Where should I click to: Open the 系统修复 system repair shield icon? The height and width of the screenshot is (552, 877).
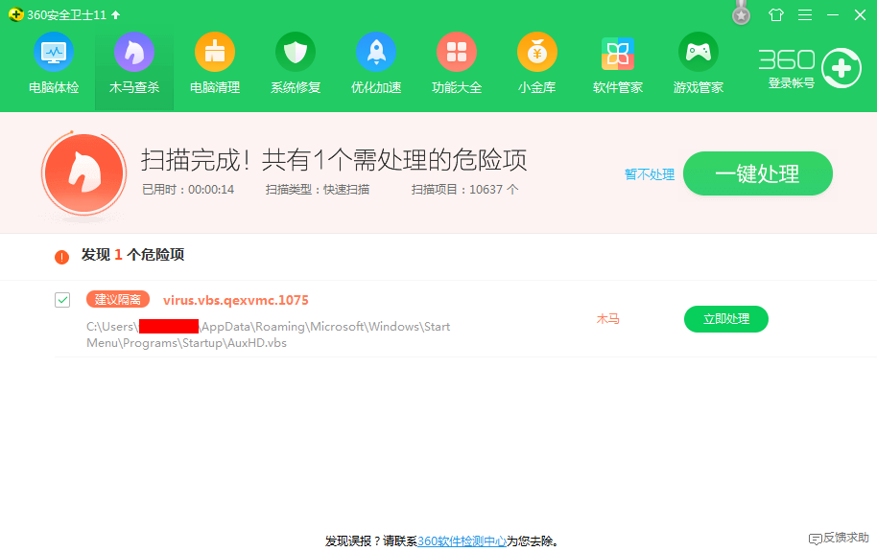[x=296, y=53]
